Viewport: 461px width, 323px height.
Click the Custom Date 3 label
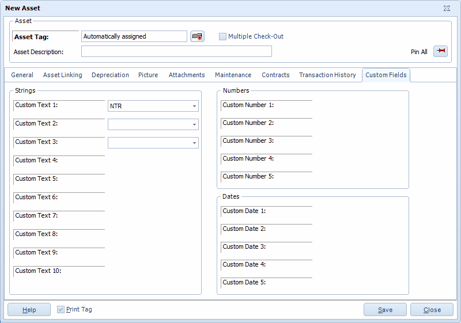click(x=244, y=246)
